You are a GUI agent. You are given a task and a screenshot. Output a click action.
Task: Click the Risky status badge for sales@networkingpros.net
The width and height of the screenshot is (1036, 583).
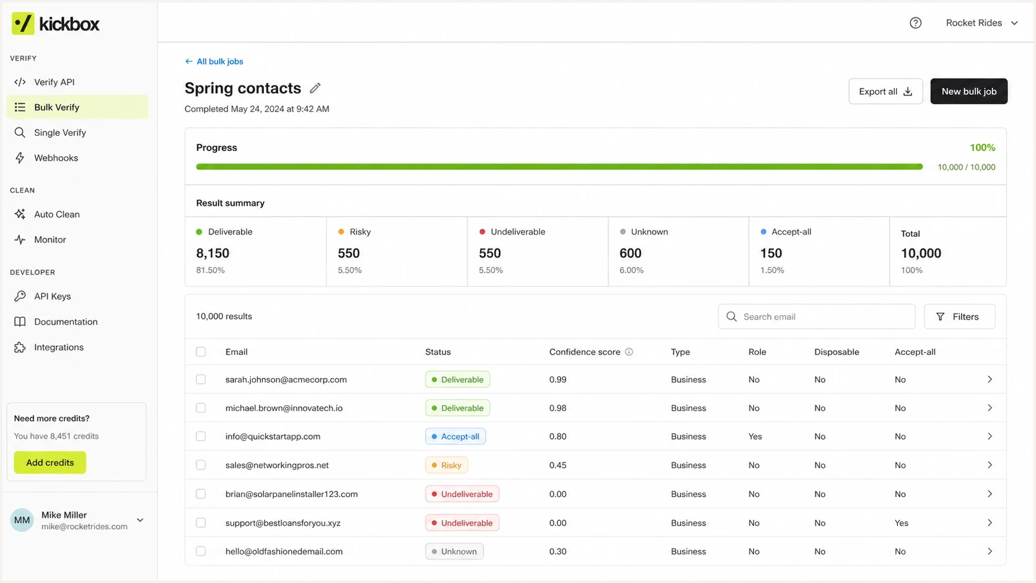(x=447, y=465)
